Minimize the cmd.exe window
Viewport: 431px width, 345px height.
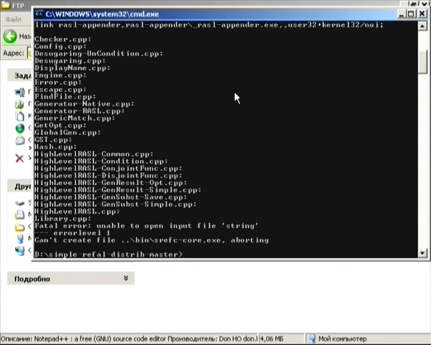click(401, 14)
